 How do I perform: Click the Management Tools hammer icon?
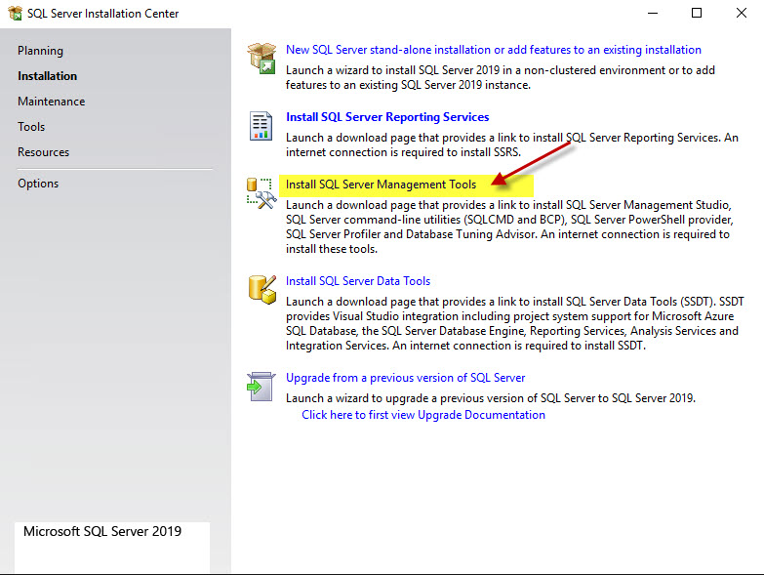(x=261, y=193)
